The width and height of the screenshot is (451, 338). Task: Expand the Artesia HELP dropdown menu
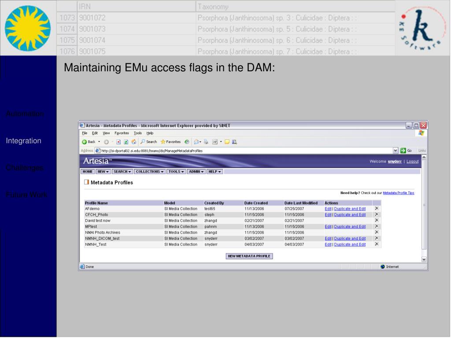214,172
